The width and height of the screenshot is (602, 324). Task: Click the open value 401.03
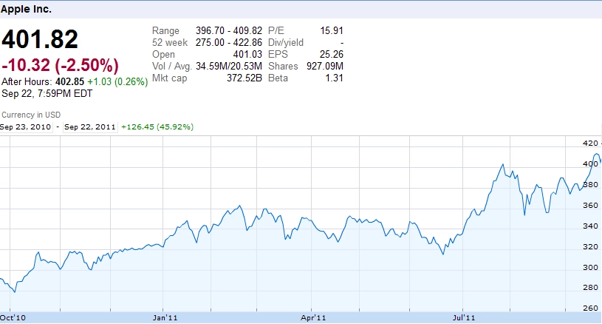pos(247,54)
